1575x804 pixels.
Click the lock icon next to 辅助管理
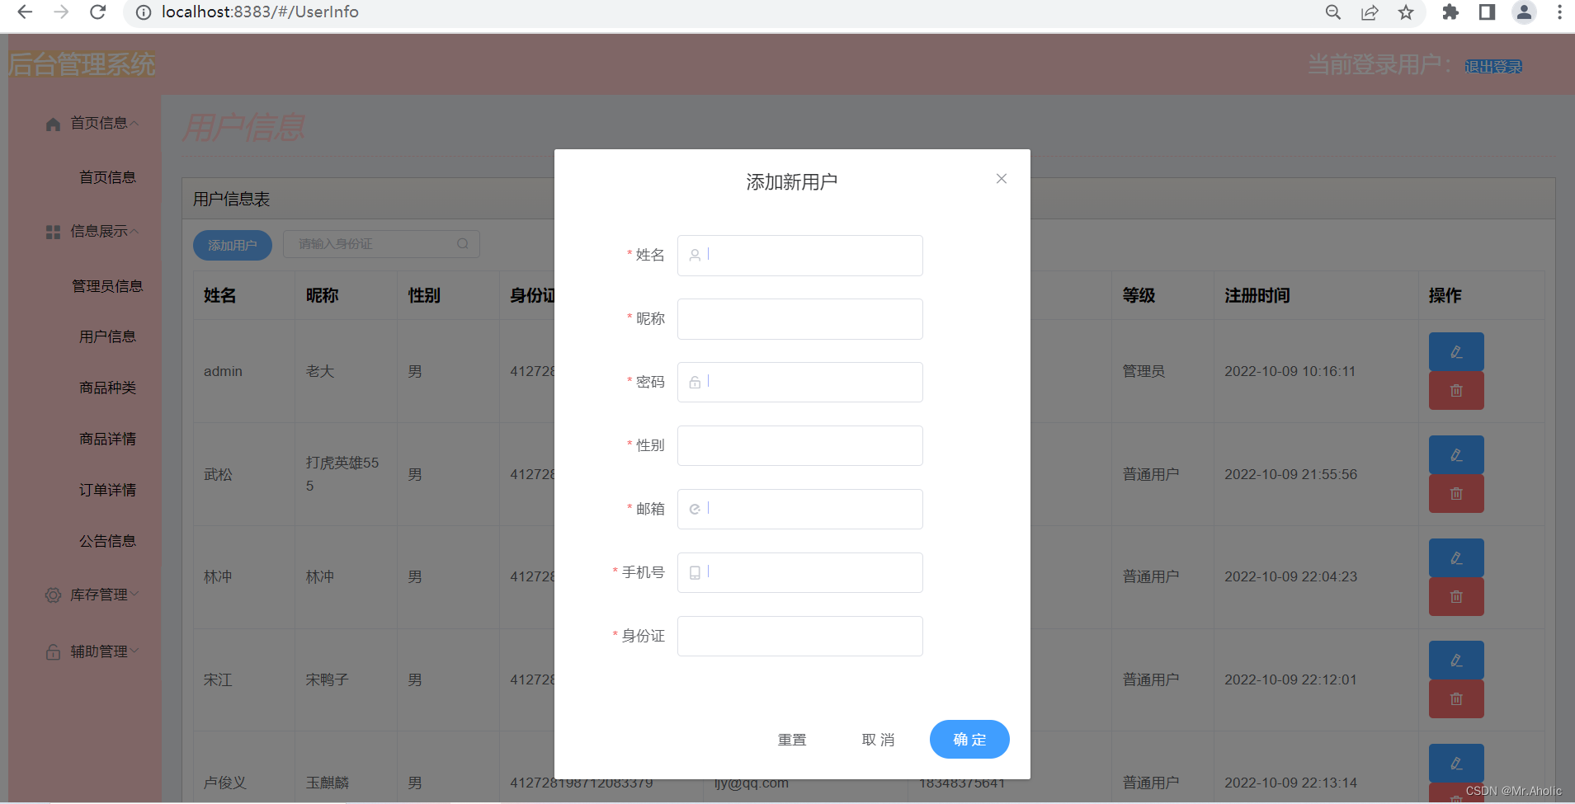[x=53, y=651]
